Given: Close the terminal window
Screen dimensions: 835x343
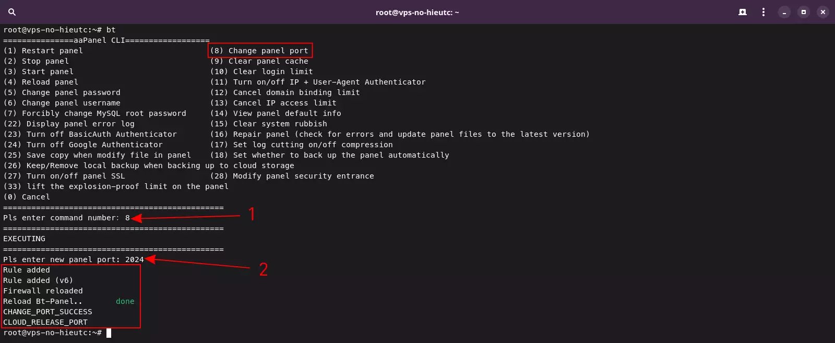Looking at the screenshot, I should point(823,12).
